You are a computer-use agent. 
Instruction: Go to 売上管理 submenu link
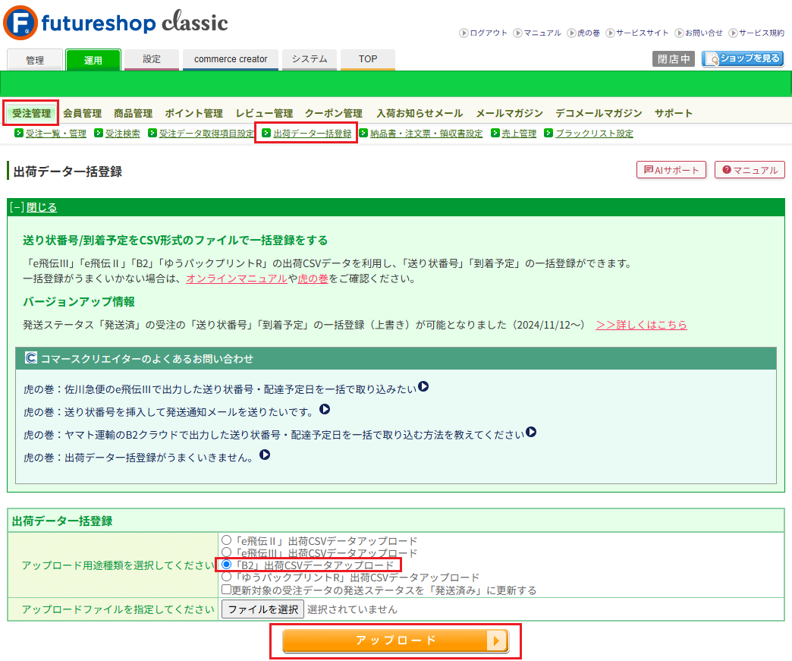click(519, 134)
